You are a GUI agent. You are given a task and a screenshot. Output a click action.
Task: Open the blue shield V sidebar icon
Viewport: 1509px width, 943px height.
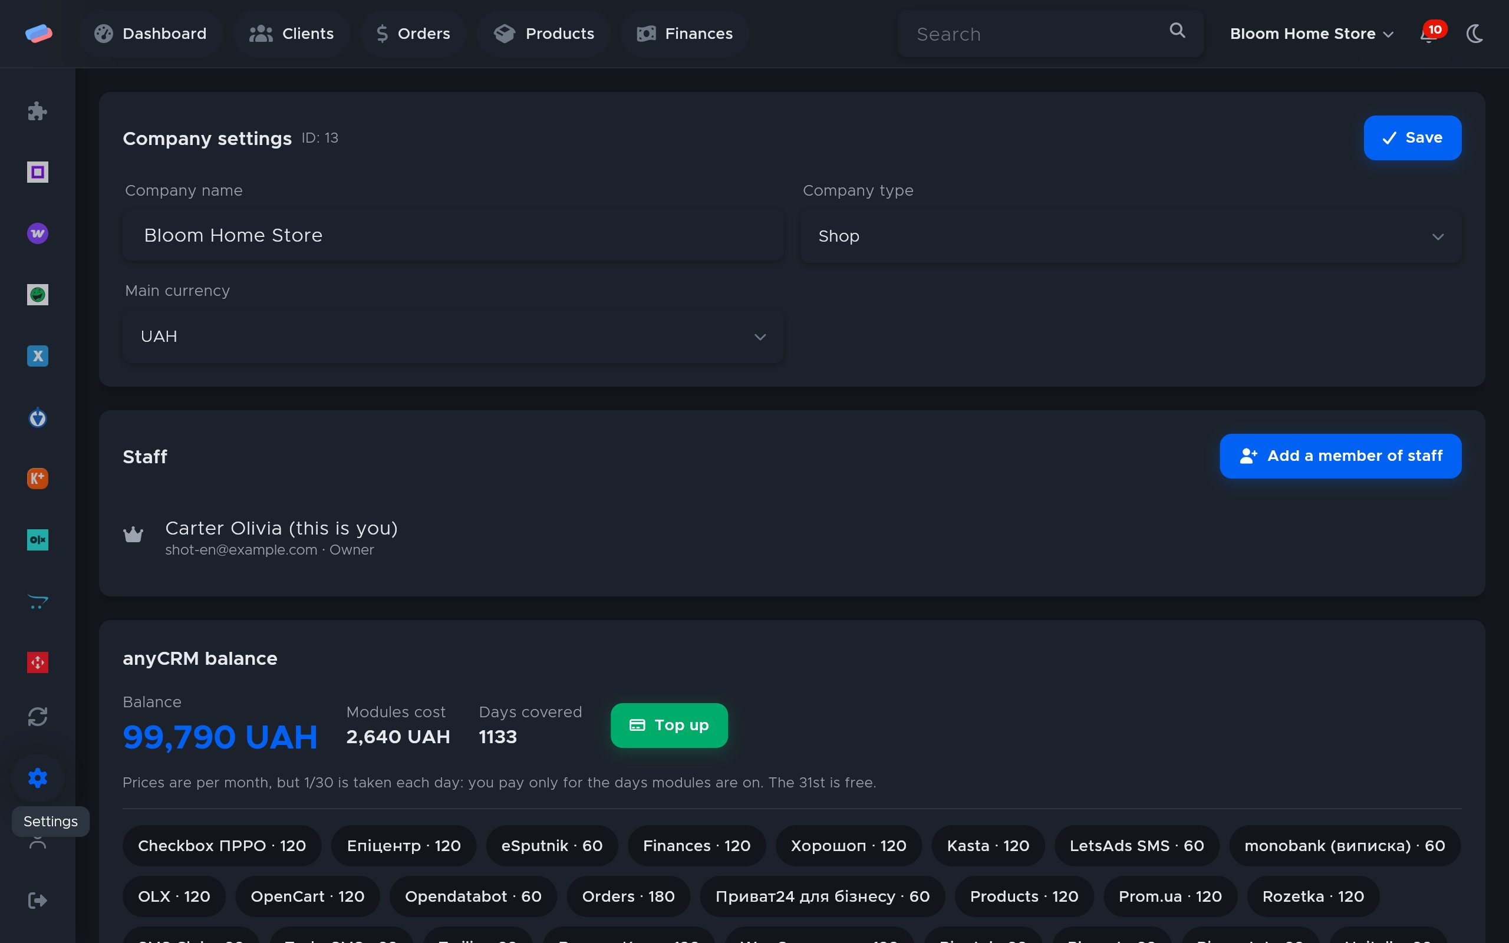(37, 417)
